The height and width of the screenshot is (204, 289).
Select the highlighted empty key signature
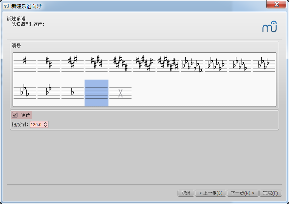pyautogui.click(x=96, y=93)
